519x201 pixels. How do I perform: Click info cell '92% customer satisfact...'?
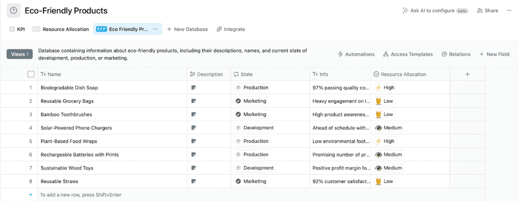pyautogui.click(x=340, y=181)
